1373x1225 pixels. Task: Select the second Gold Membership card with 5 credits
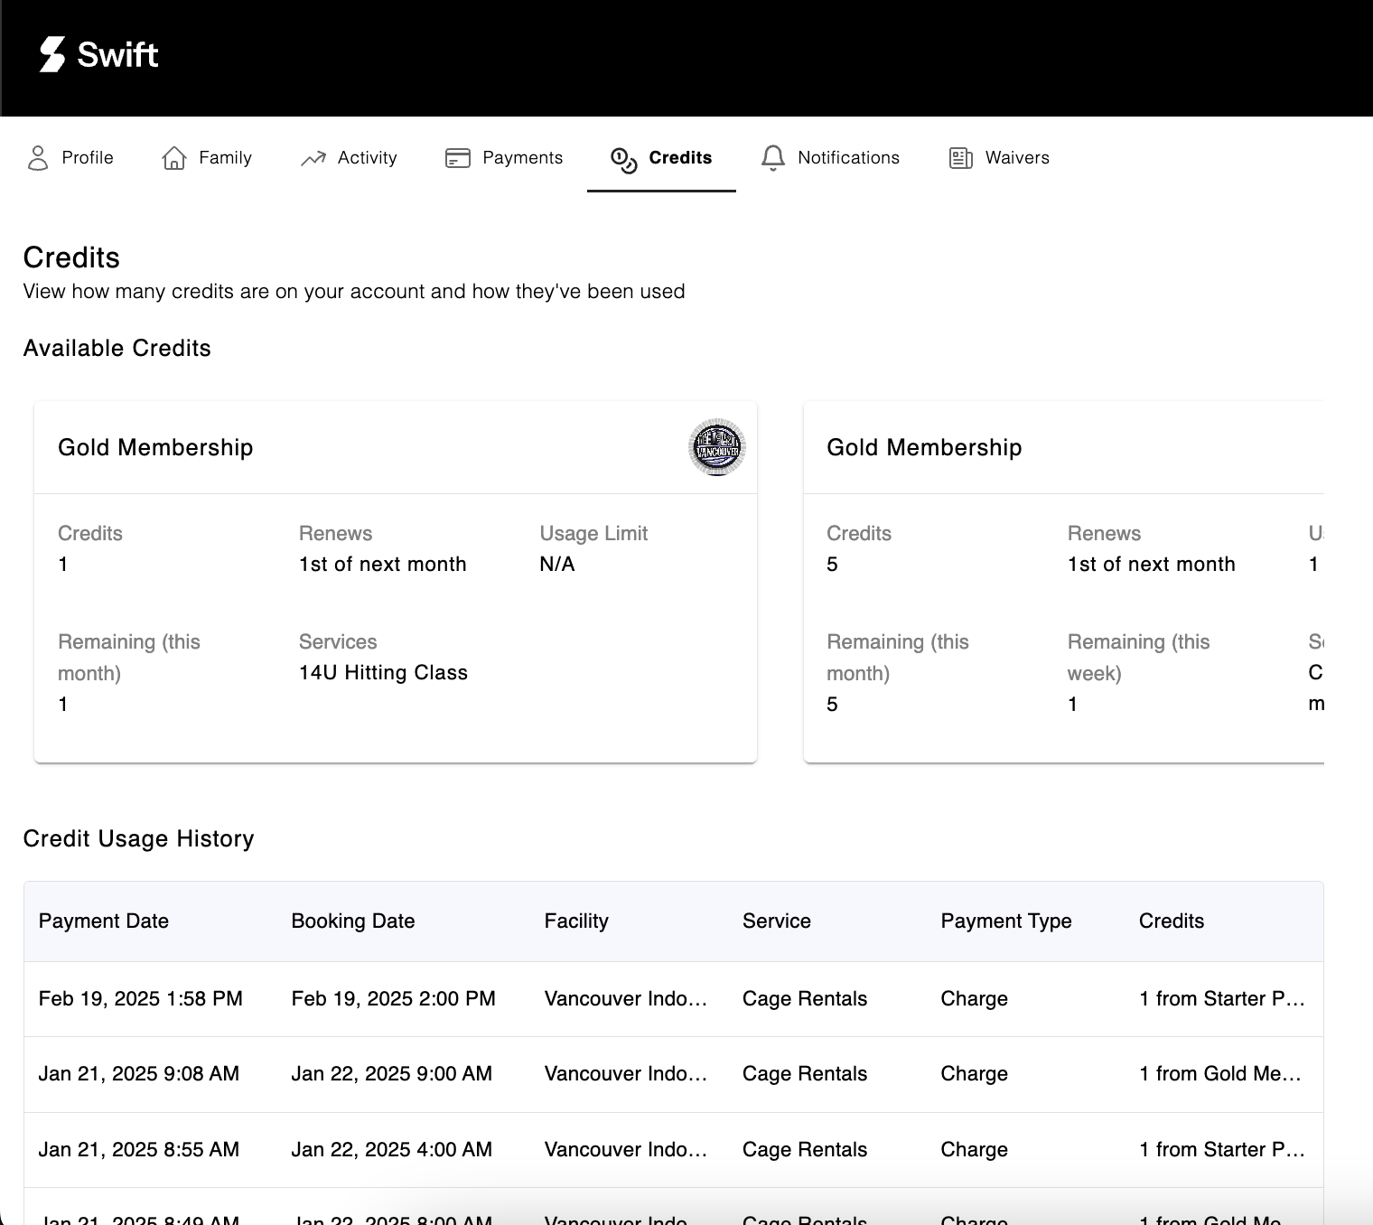point(923,447)
